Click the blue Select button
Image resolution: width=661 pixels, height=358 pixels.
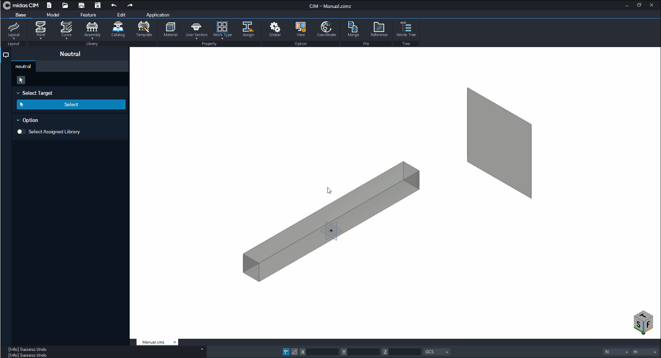(x=71, y=104)
